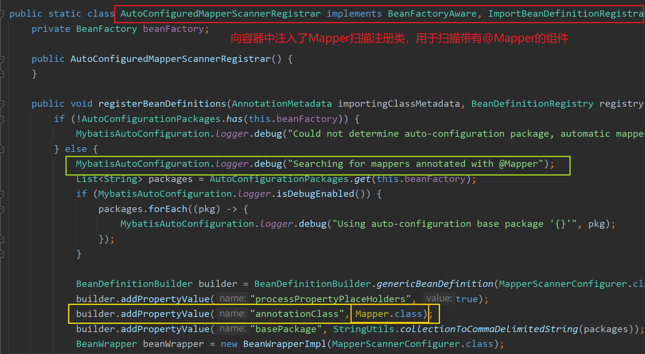Click the "processPropertyPlaceHolders" string literal
645x354 pixels.
pos(331,299)
